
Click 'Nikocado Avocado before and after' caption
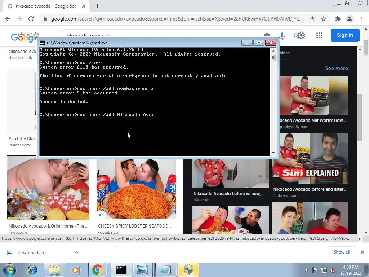tap(310, 189)
